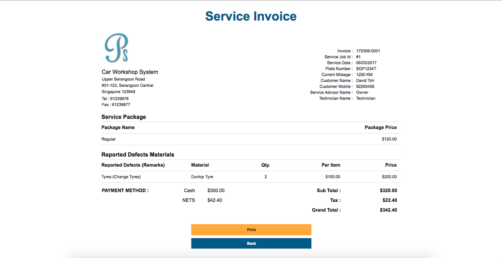Click customer name David Toh

pos(365,81)
